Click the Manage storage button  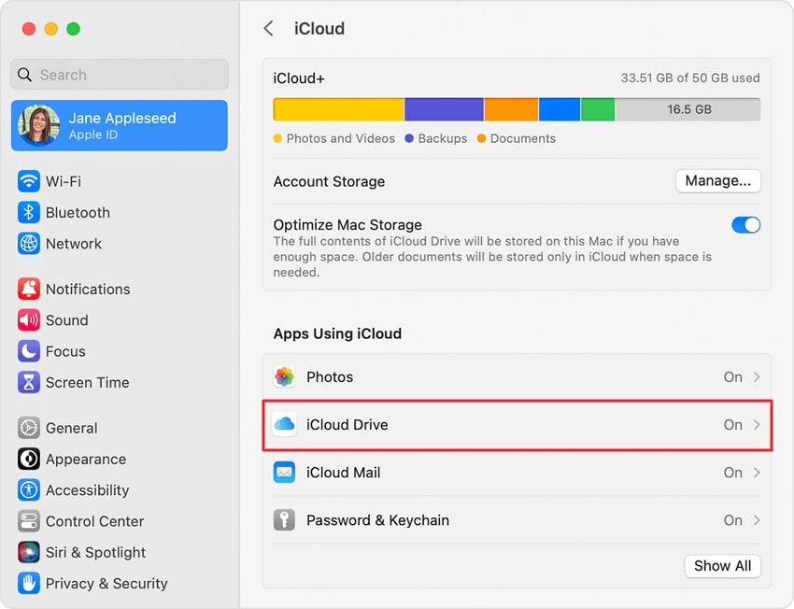point(717,180)
